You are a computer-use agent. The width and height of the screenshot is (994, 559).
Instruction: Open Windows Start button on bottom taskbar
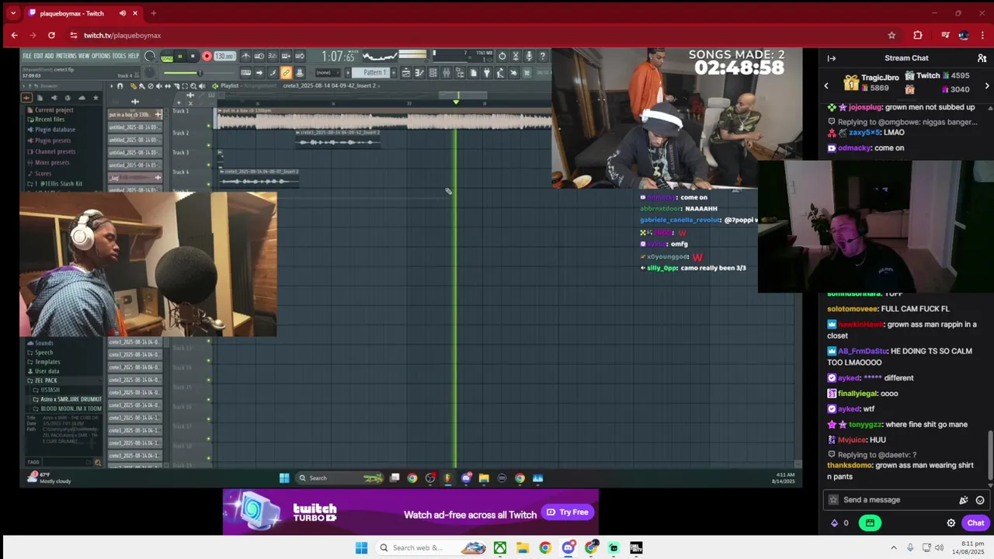tap(361, 548)
